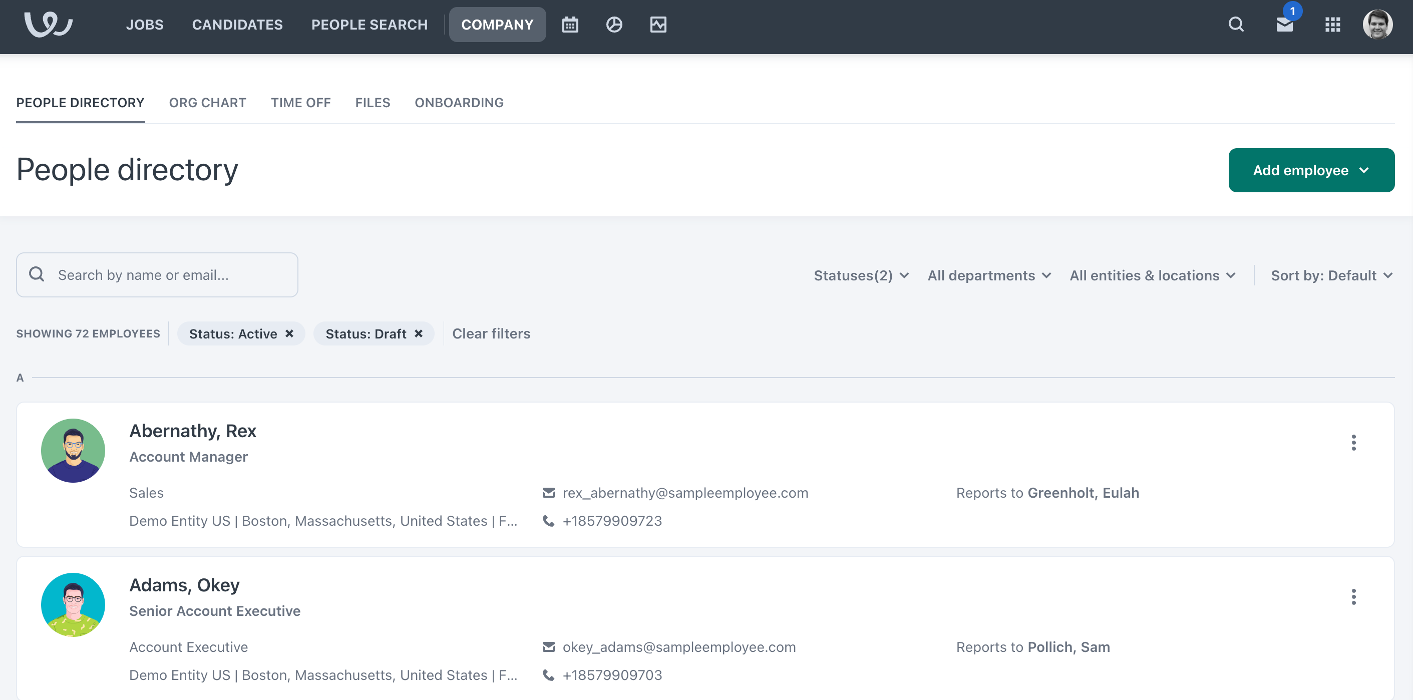Screen dimensions: 1413x700
Task: Open the calendar icon in navbar
Action: tap(570, 25)
